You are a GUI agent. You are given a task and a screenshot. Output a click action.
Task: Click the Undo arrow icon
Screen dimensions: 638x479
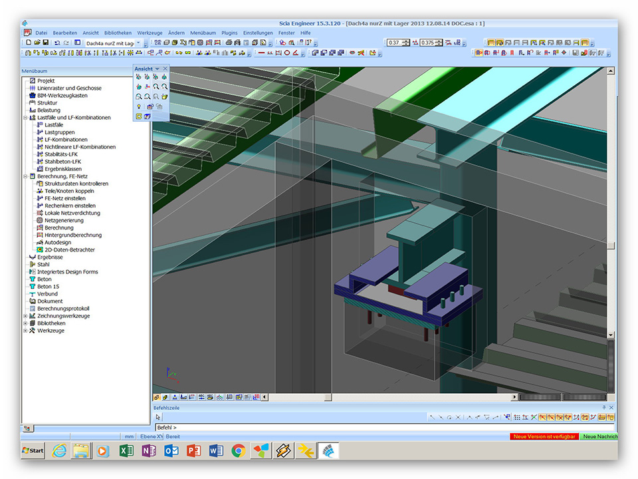click(56, 43)
